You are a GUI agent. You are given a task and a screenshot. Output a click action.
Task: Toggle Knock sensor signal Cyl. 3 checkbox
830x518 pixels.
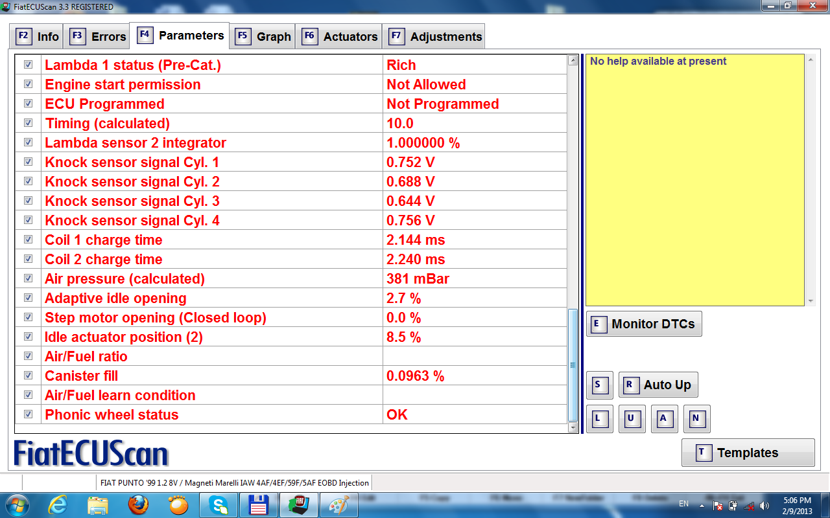pyautogui.click(x=28, y=201)
